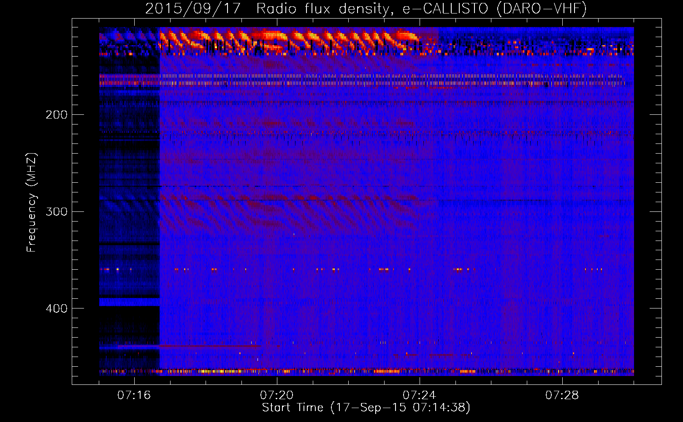The width and height of the screenshot is (683, 422).
Task: Click the 'Frequency (MHZ)' axis label
Action: [32, 203]
